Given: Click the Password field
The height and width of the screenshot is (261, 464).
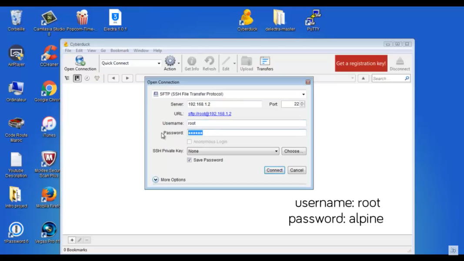Looking at the screenshot, I should pyautogui.click(x=247, y=133).
